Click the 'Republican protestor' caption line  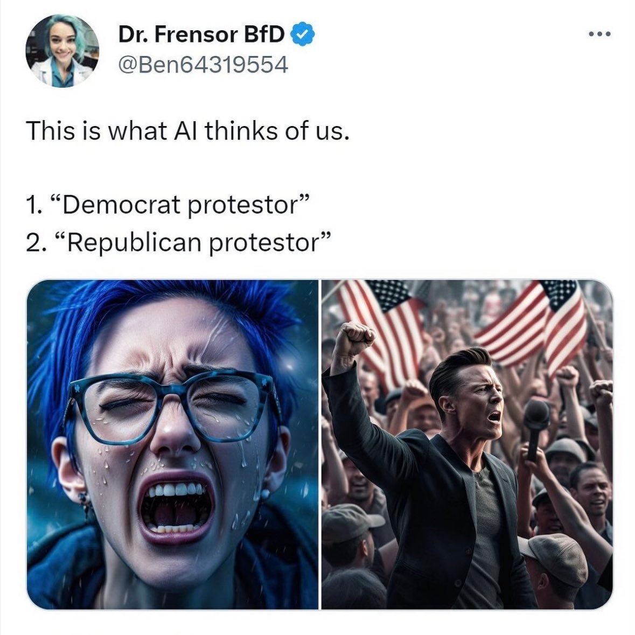[179, 242]
